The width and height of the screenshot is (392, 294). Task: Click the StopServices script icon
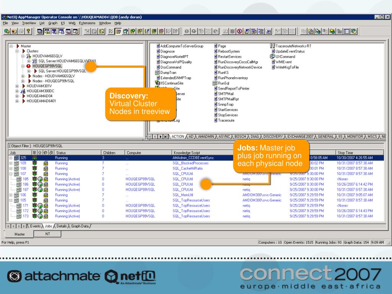point(216,115)
